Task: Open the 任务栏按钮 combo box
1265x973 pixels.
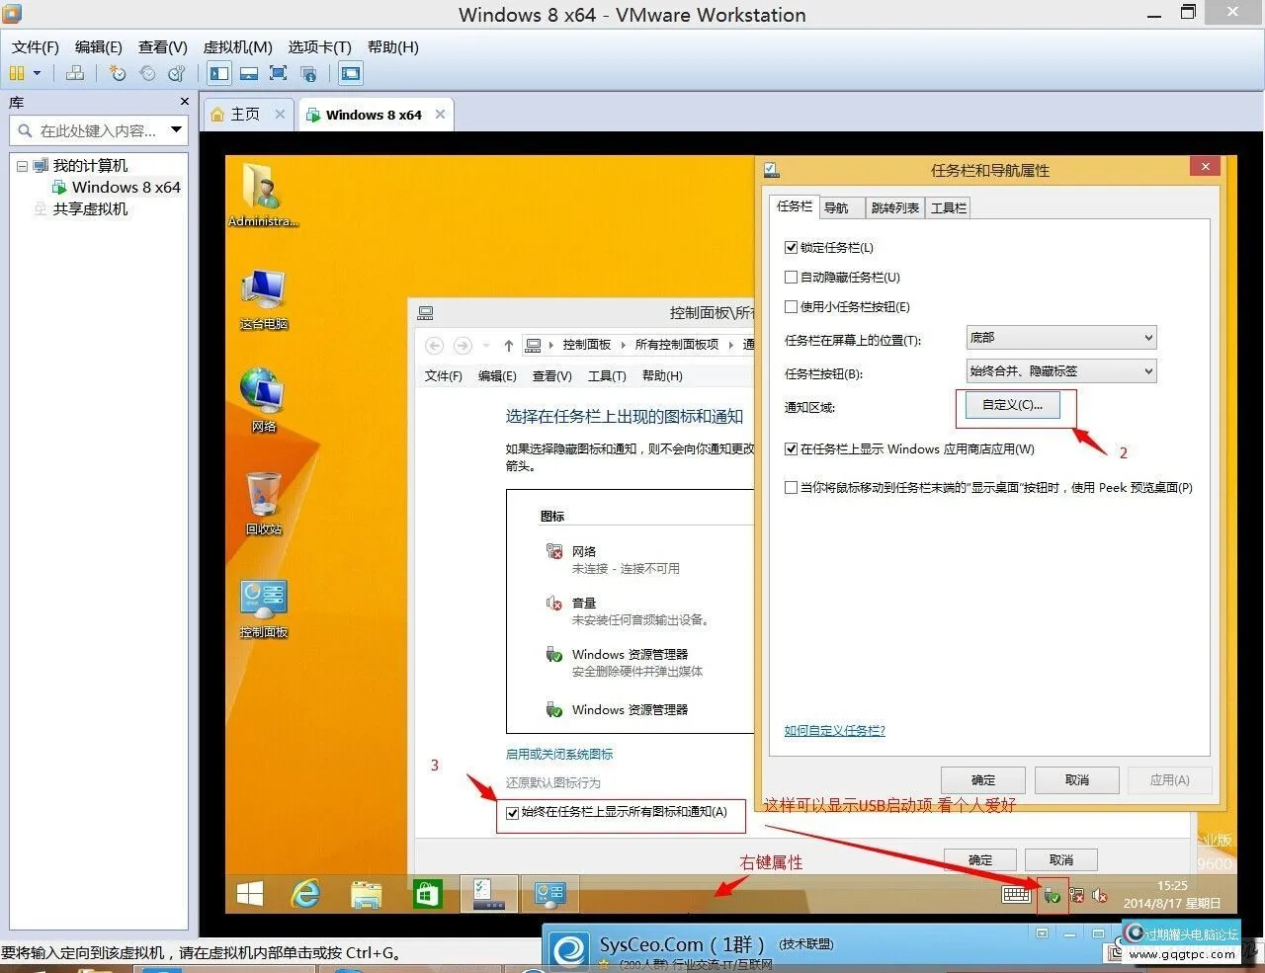Action: click(1060, 371)
